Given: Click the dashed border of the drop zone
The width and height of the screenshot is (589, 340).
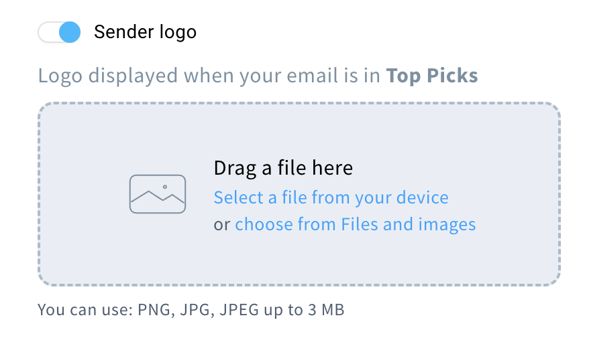Looking at the screenshot, I should pyautogui.click(x=299, y=103).
